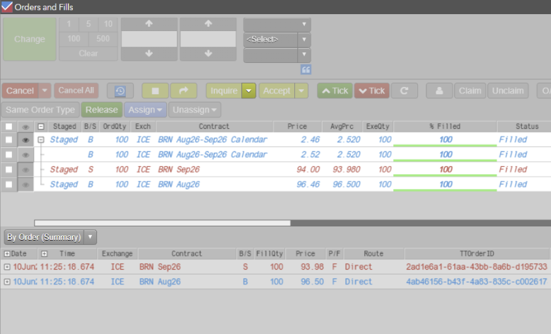Image resolution: width=551 pixels, height=334 pixels.
Task: Open the Unassign menu
Action: (x=195, y=110)
